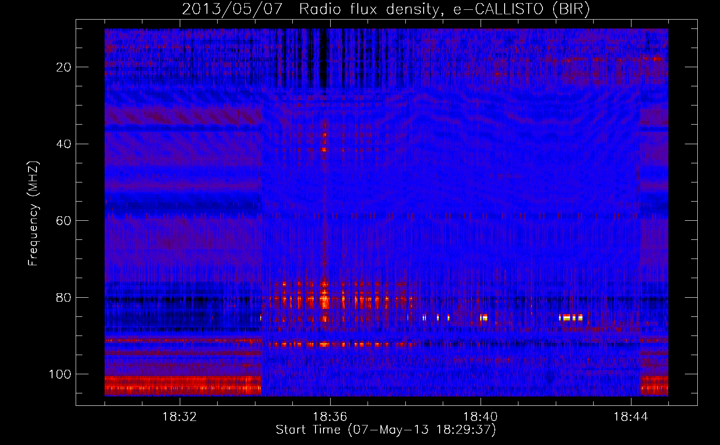Click the 40 MHz frequency tick label

tap(64, 144)
